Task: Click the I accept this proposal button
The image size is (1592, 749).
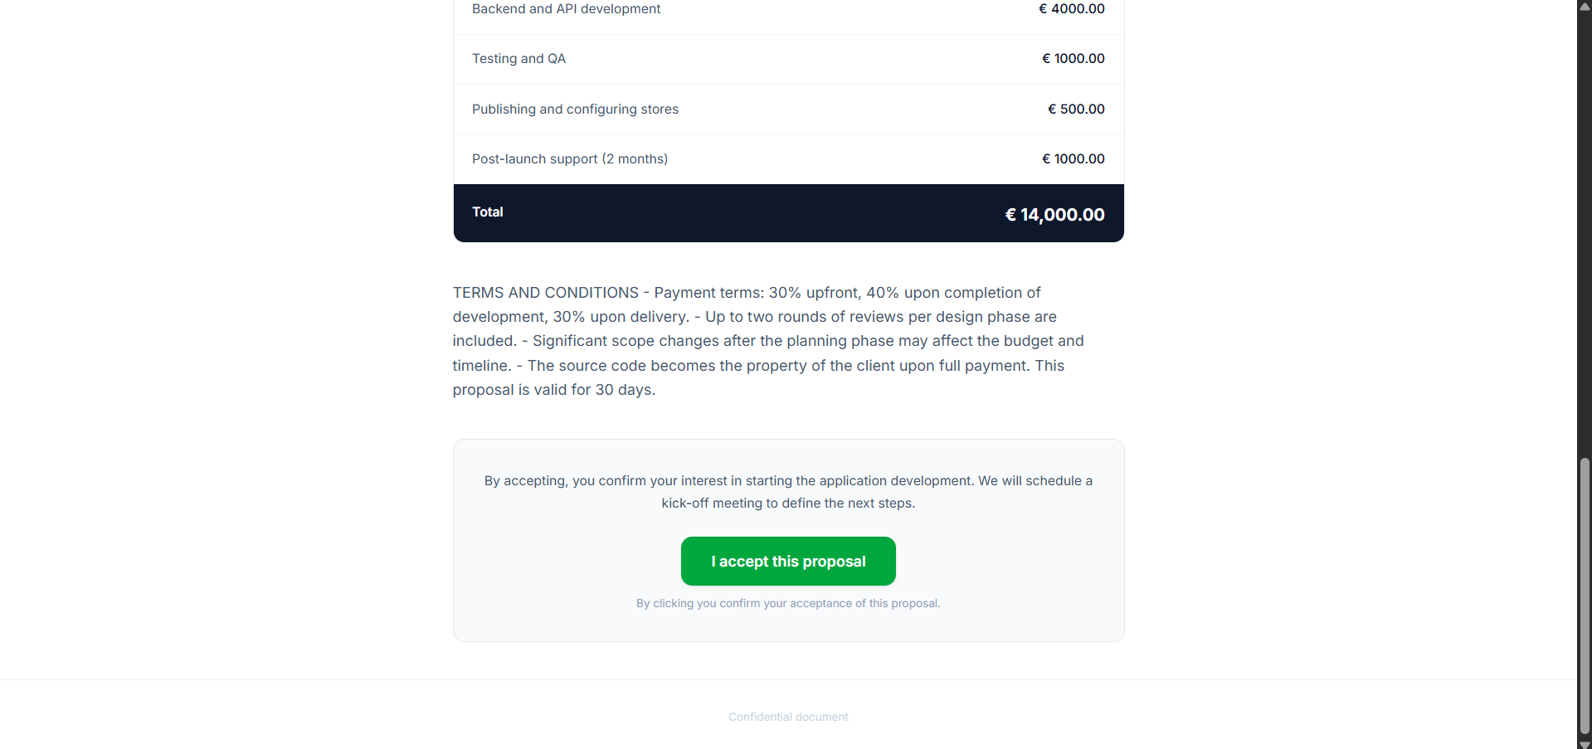Action: pyautogui.click(x=787, y=561)
